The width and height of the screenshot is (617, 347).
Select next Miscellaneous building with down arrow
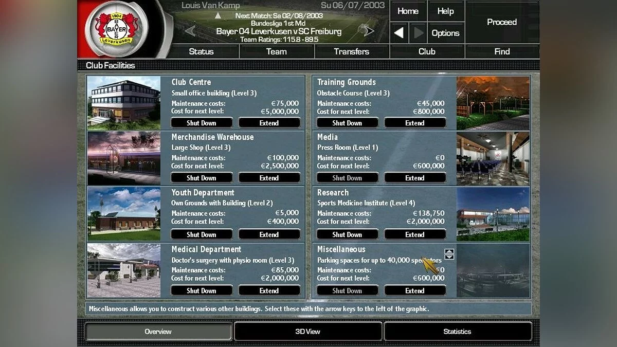tap(449, 257)
